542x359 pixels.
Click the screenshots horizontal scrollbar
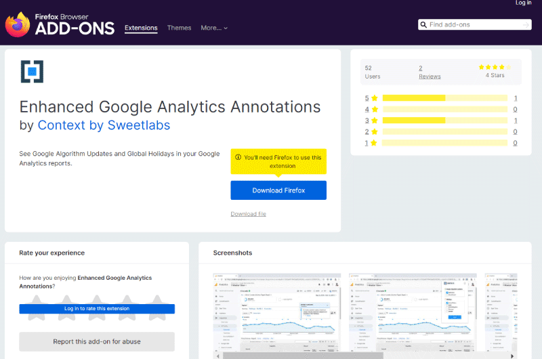point(303,356)
